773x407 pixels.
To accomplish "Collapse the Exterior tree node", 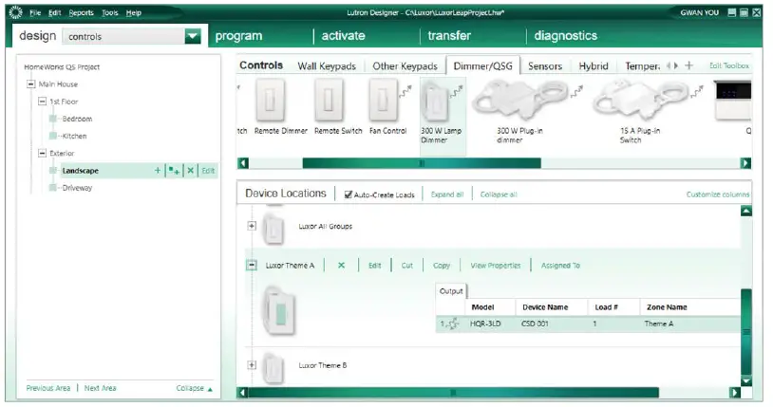I will pos(43,153).
